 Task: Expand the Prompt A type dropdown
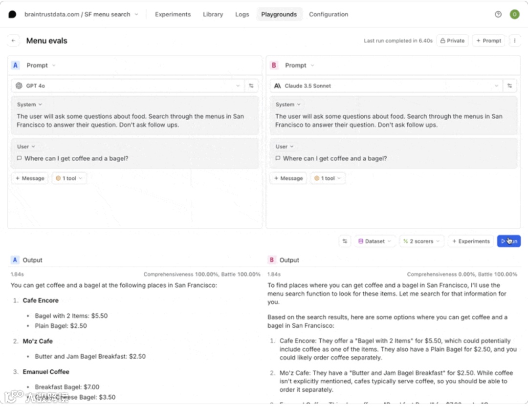[41, 65]
